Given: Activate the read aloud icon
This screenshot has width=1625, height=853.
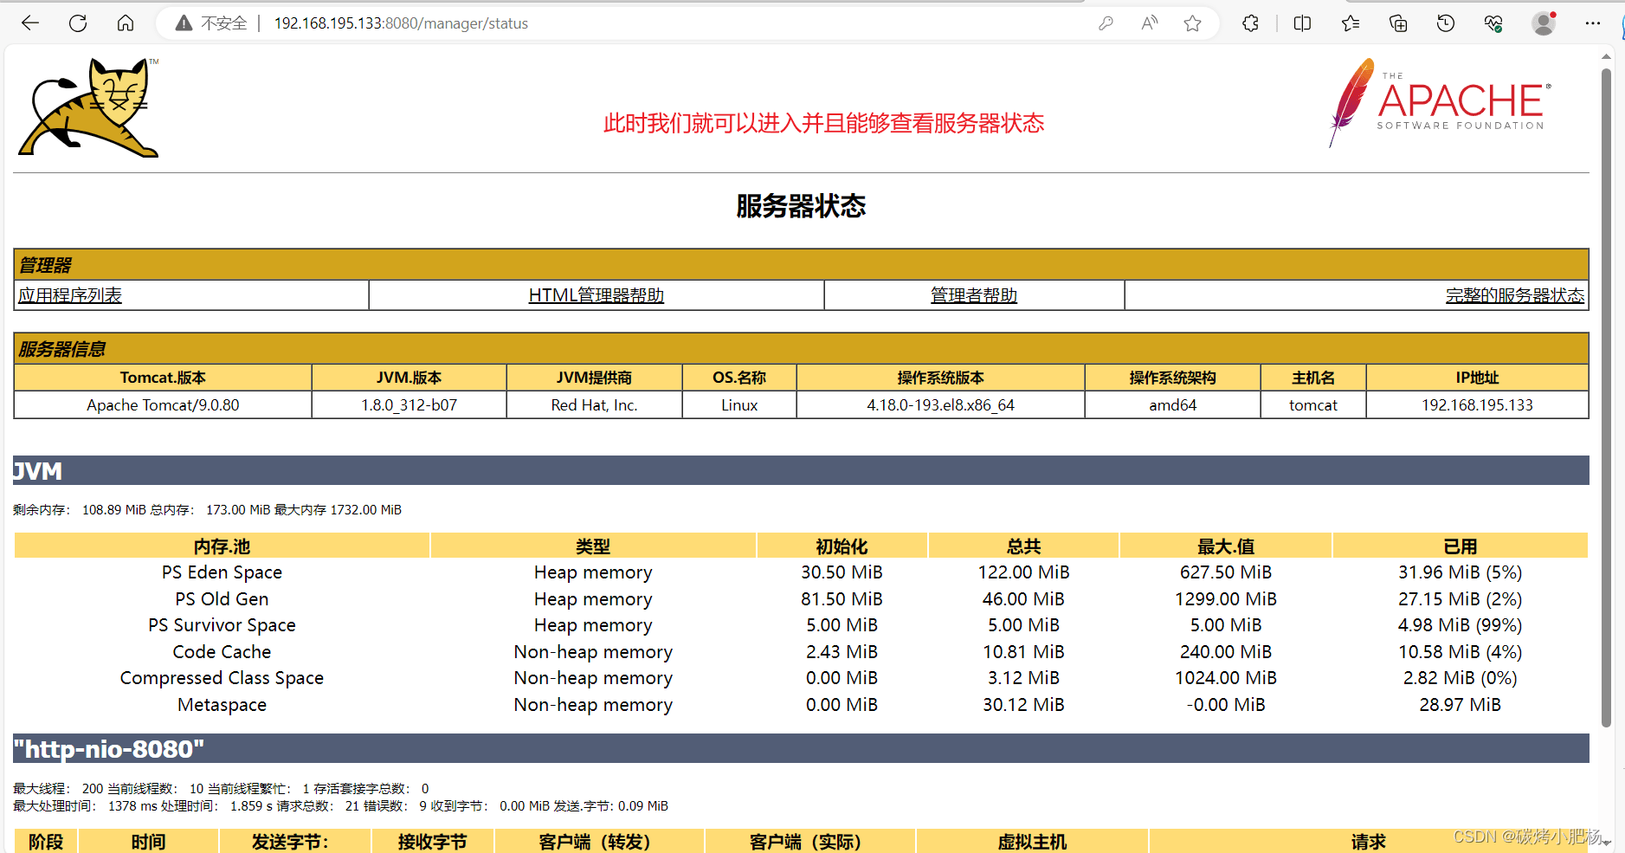Looking at the screenshot, I should click(x=1150, y=23).
